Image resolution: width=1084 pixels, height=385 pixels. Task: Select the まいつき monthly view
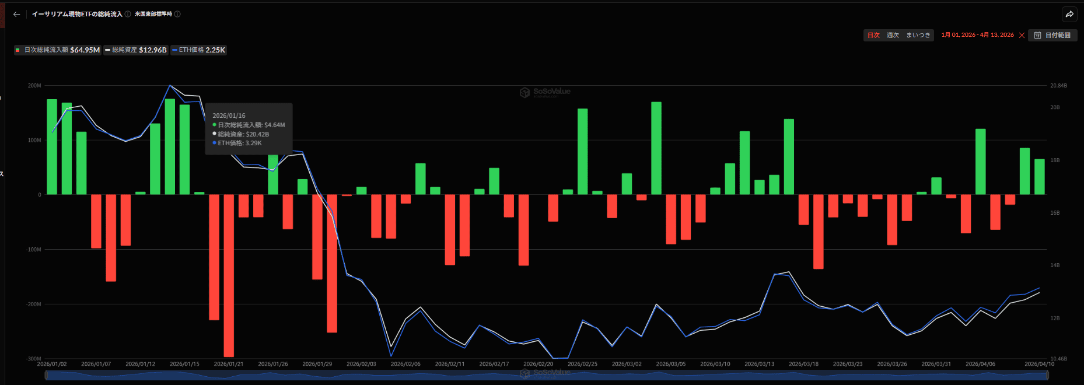point(918,36)
